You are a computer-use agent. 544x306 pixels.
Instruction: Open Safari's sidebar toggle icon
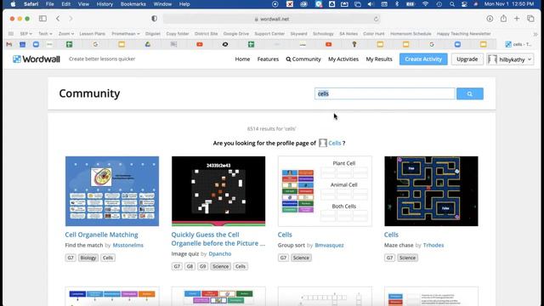tap(42, 19)
